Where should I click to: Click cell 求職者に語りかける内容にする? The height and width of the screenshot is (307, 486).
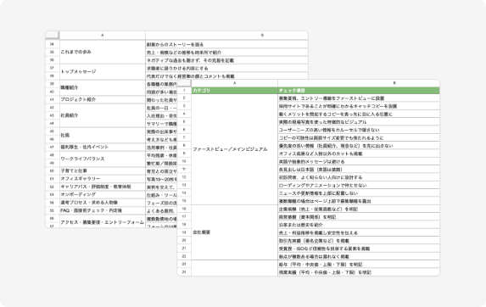[x=226, y=68]
